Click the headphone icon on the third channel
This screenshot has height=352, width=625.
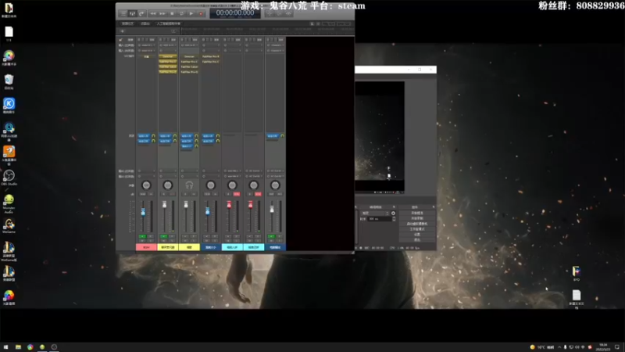(189, 185)
